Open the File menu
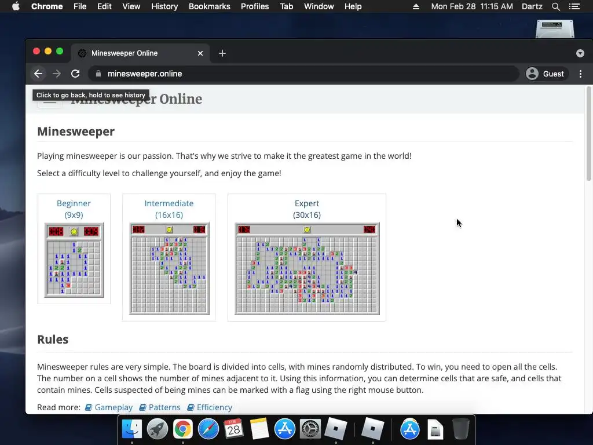Image resolution: width=593 pixels, height=445 pixels. click(x=80, y=6)
